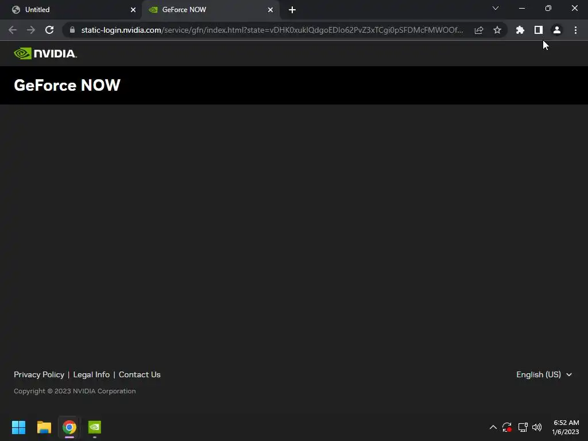This screenshot has width=588, height=441.
Task: Select the GeForce NOW tab
Action: coord(210,10)
